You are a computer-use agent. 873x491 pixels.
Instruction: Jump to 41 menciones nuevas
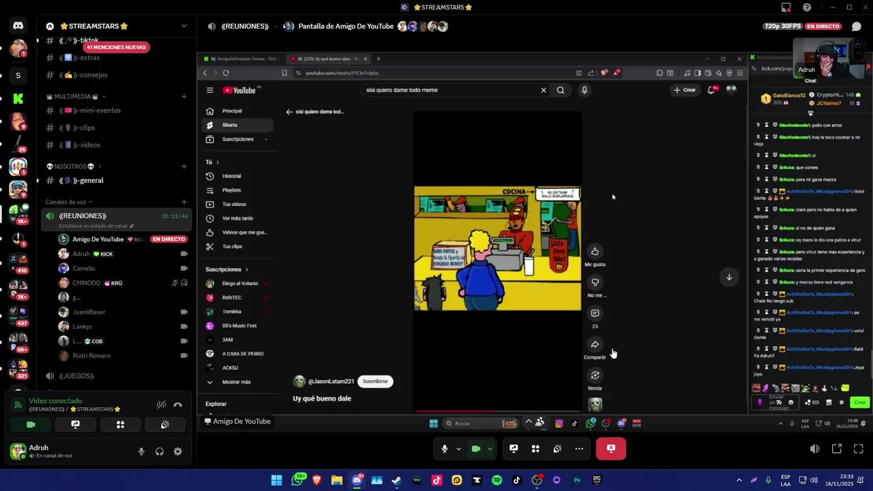117,47
